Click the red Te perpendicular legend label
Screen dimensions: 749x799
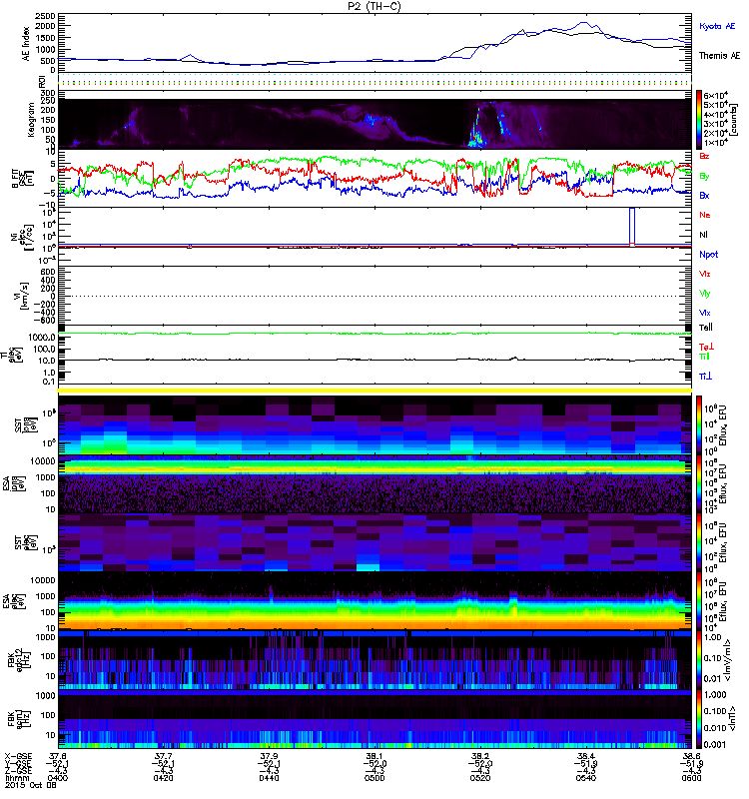point(706,347)
